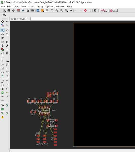Select the Polygon tool
The height and width of the screenshot is (152, 135).
pos(7,89)
